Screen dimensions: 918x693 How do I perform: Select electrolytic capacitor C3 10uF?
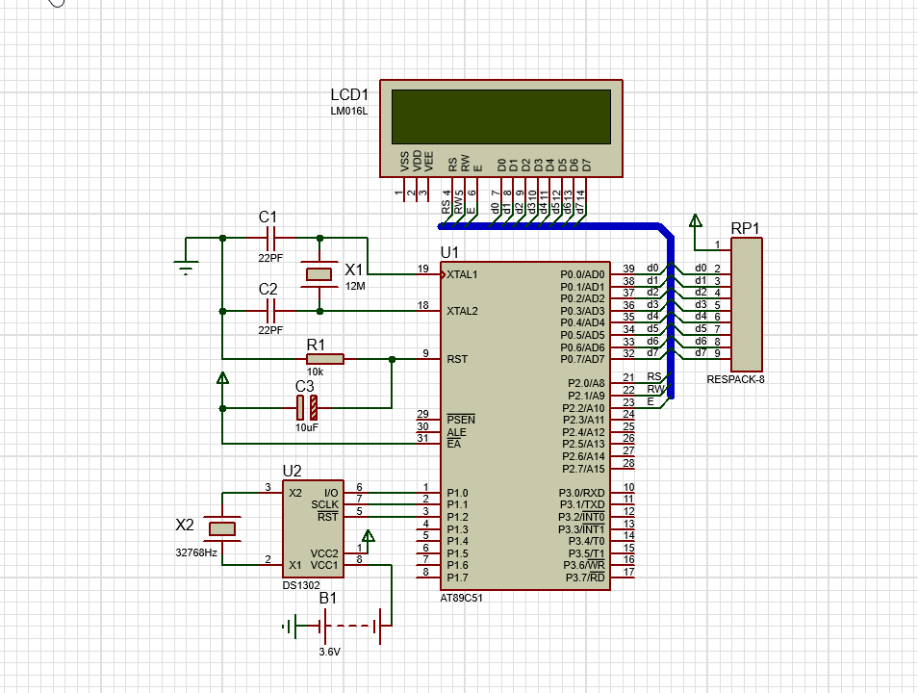tap(307, 408)
